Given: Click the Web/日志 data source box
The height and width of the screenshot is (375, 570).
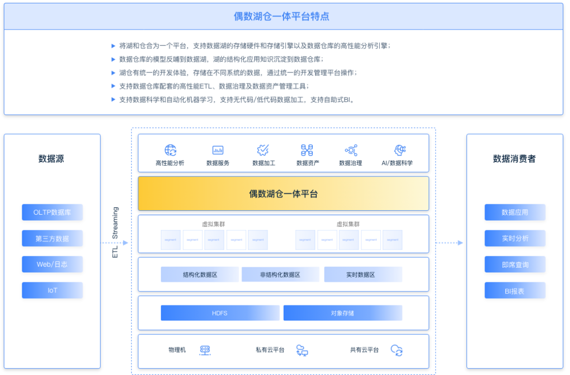Looking at the screenshot, I should coord(52,264).
